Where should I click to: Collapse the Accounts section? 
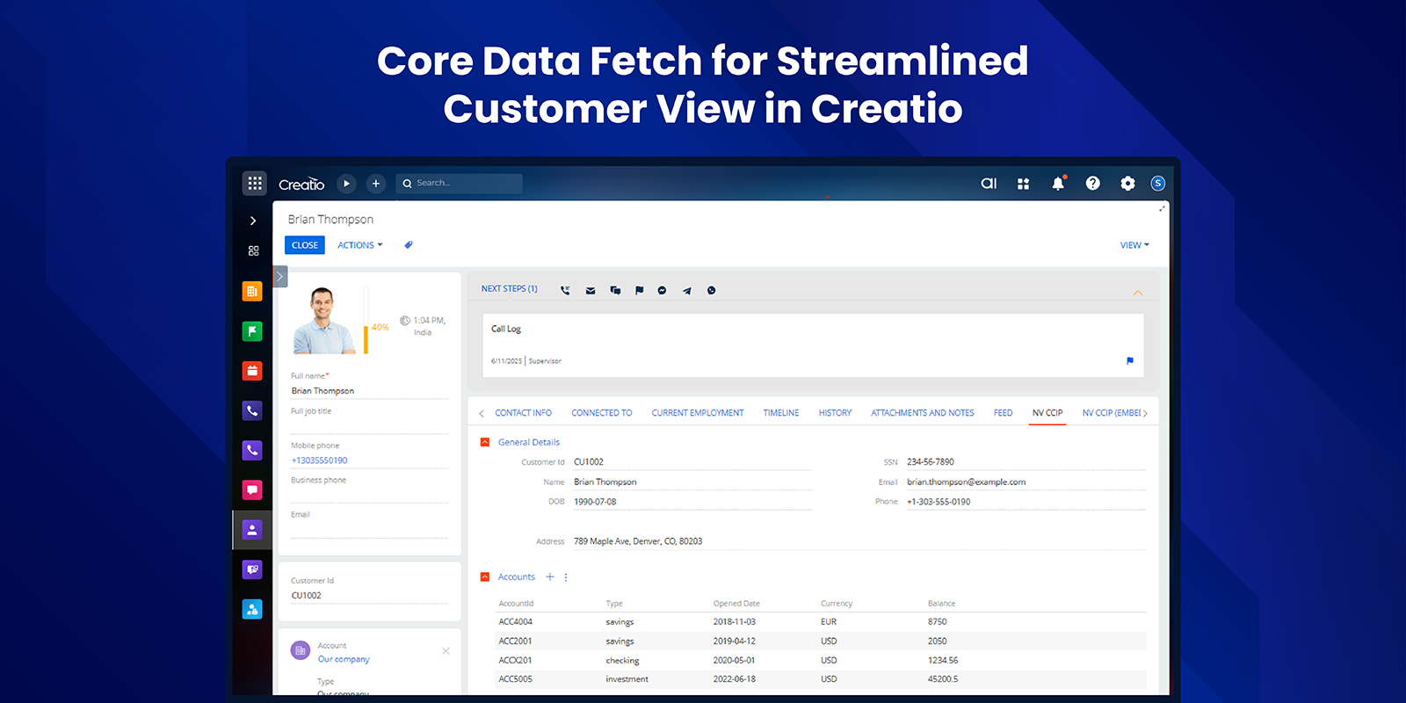pyautogui.click(x=485, y=577)
